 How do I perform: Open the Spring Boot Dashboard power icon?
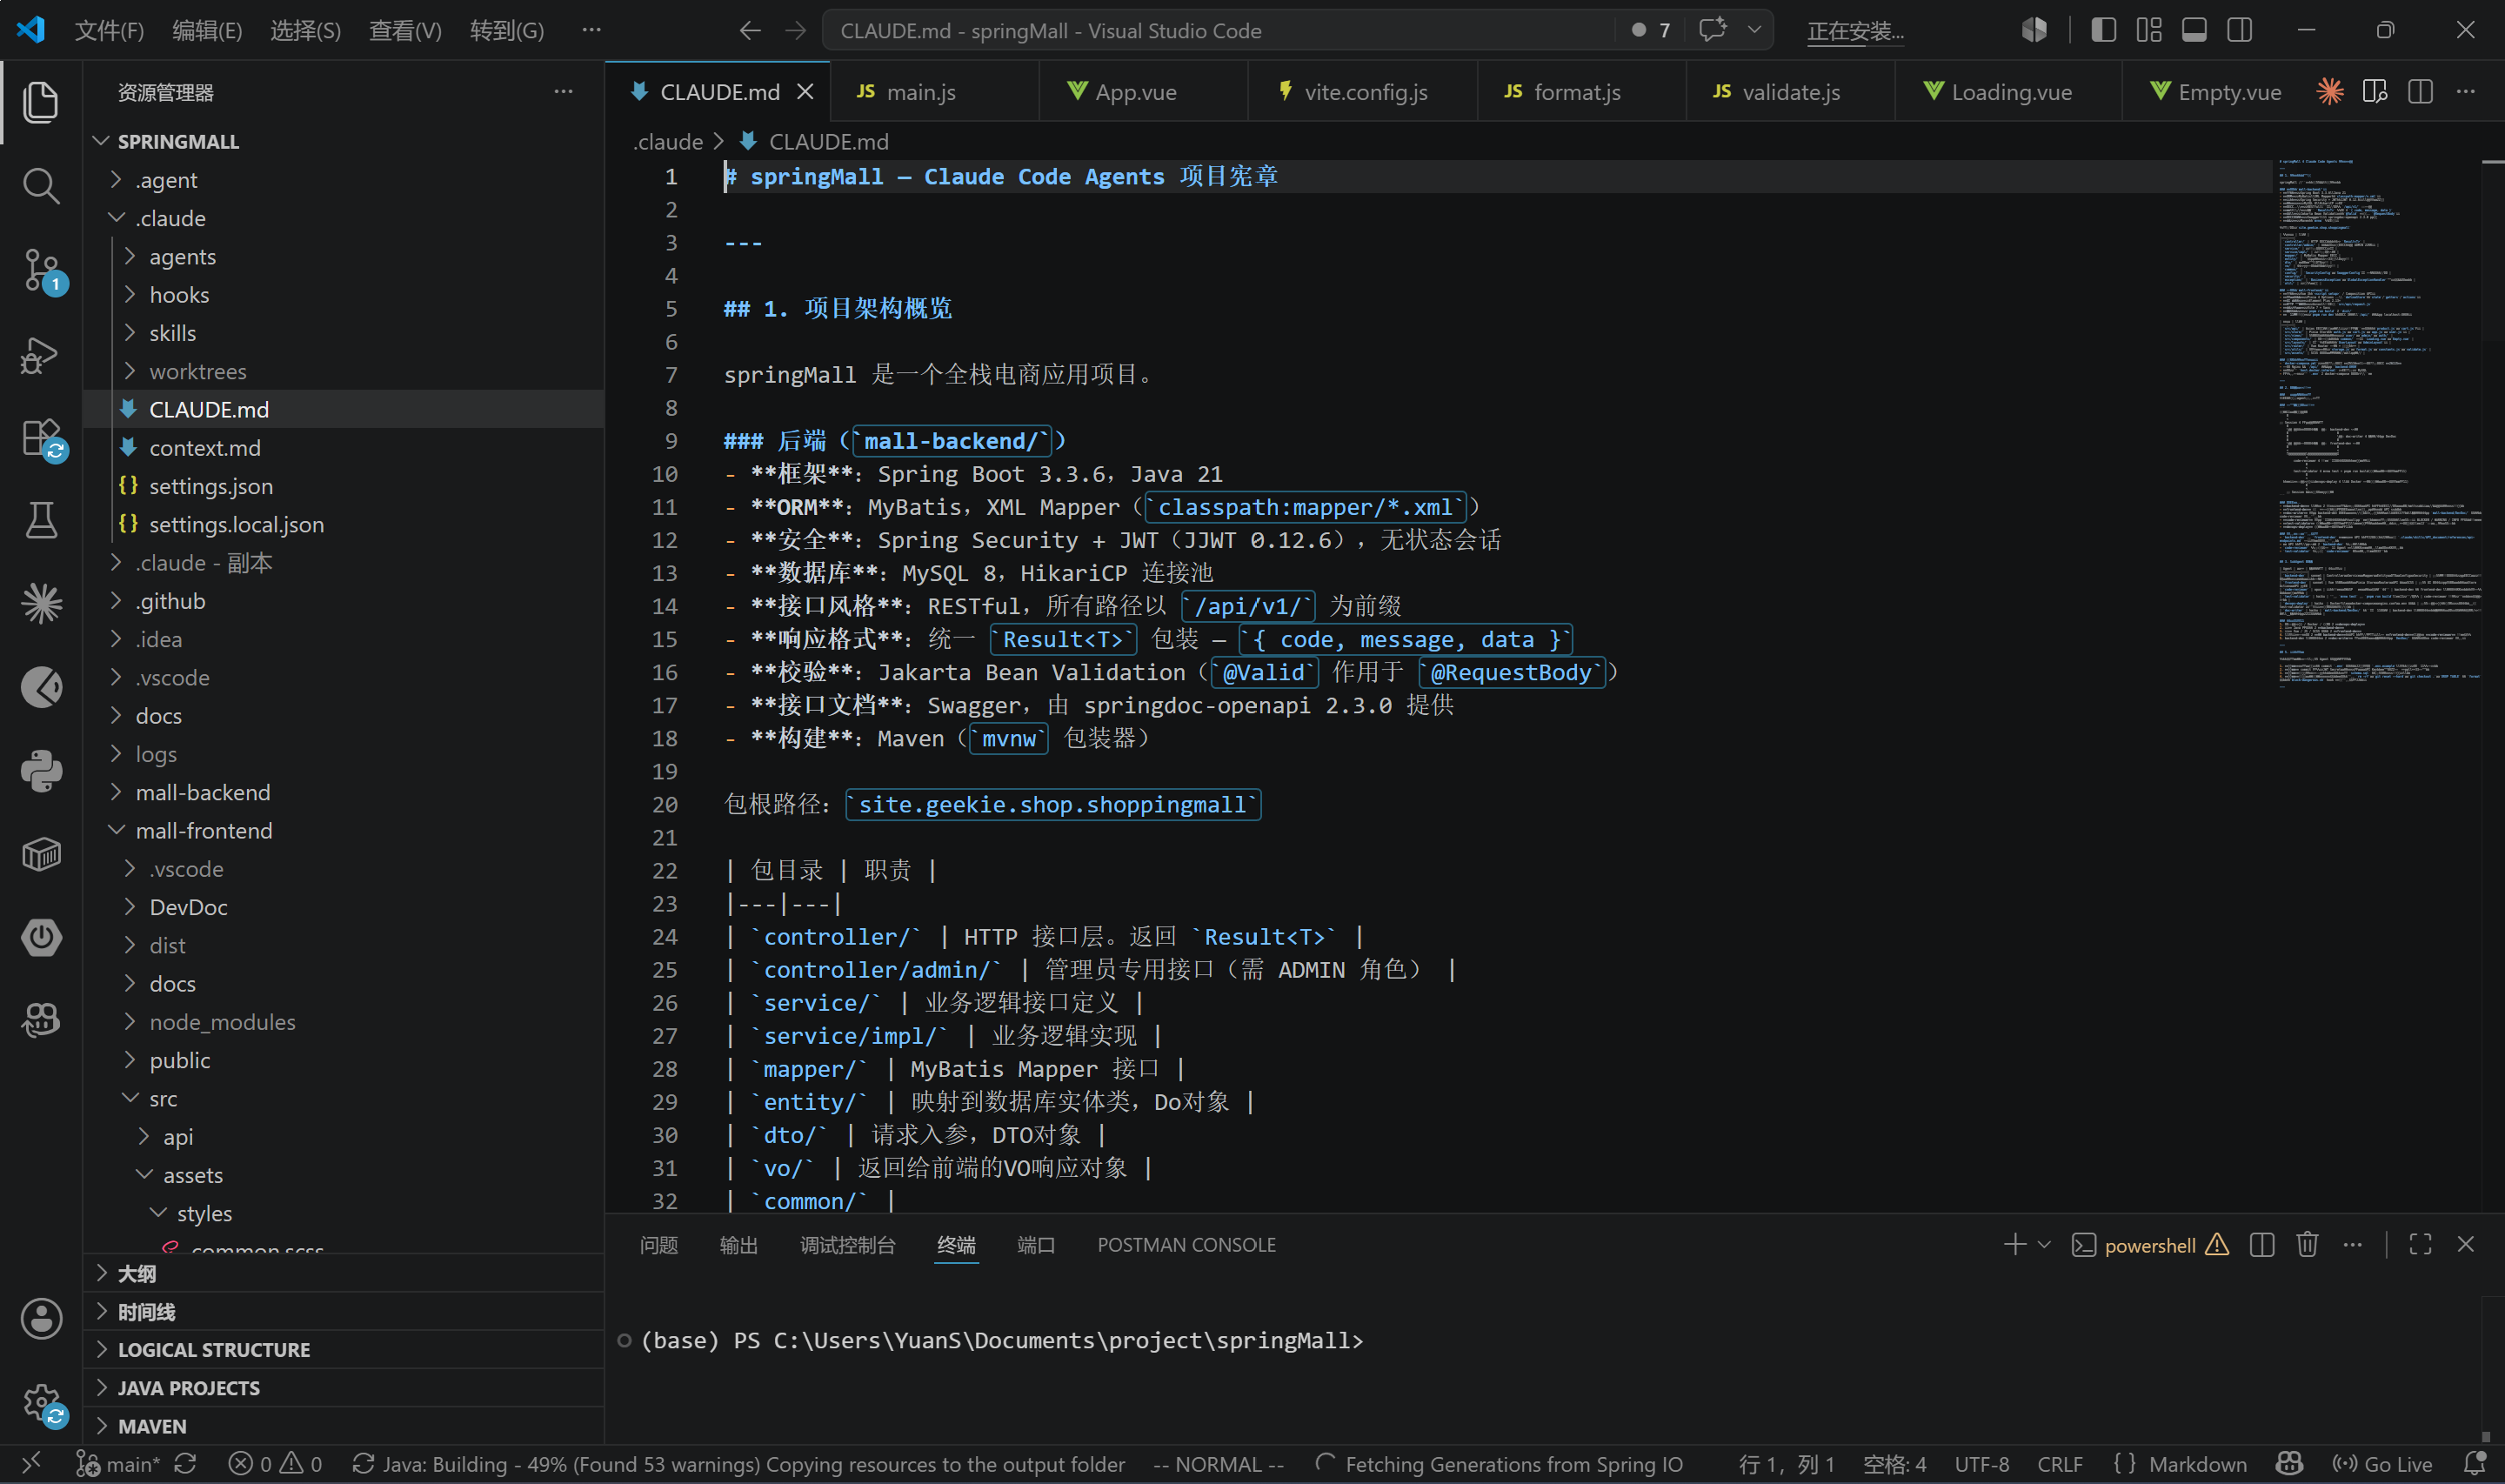41,937
